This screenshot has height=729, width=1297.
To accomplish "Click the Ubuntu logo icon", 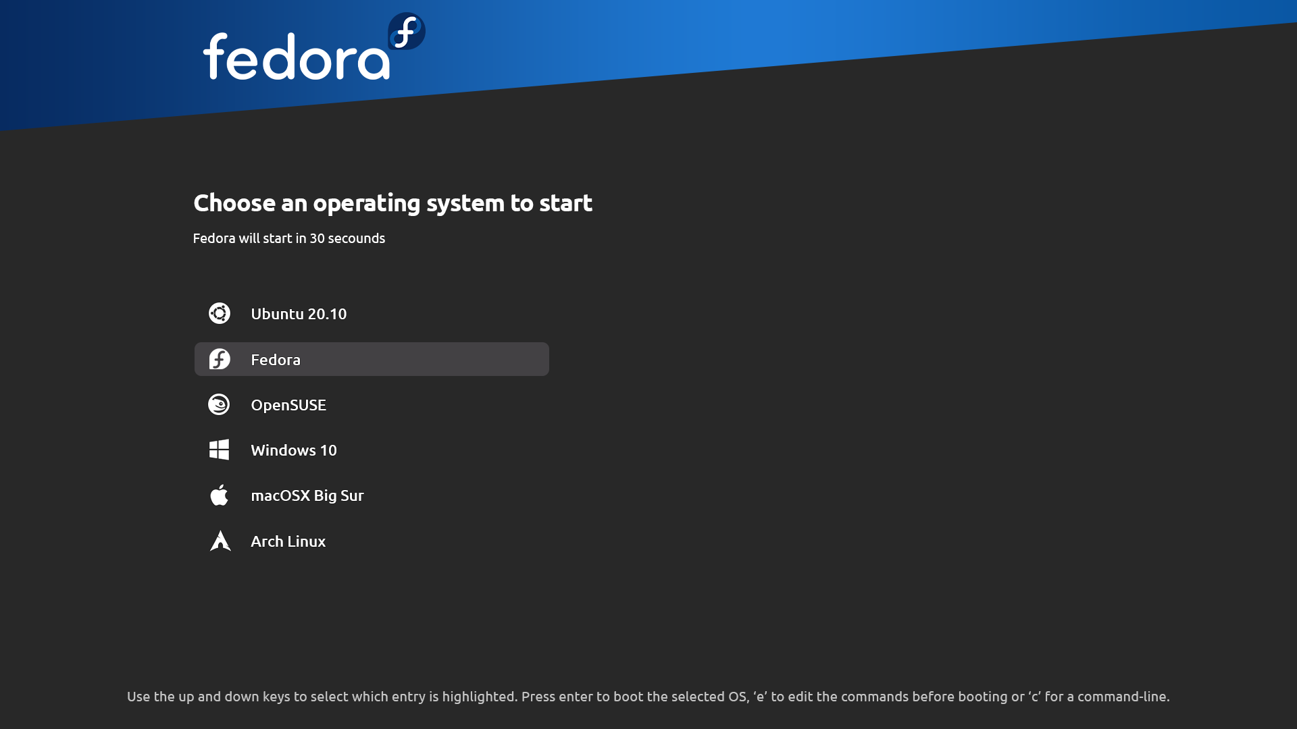I will point(220,313).
